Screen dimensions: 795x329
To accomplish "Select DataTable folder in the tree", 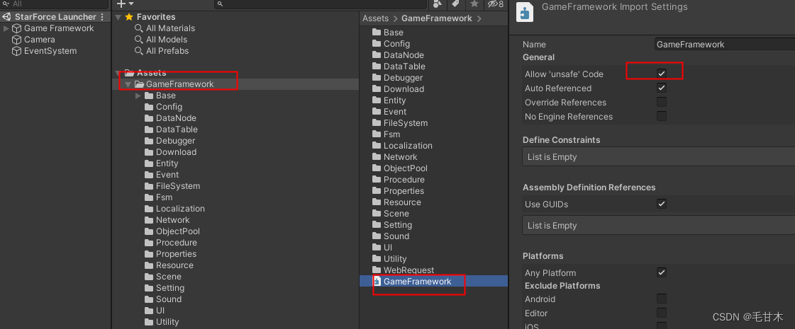I will coord(177,129).
